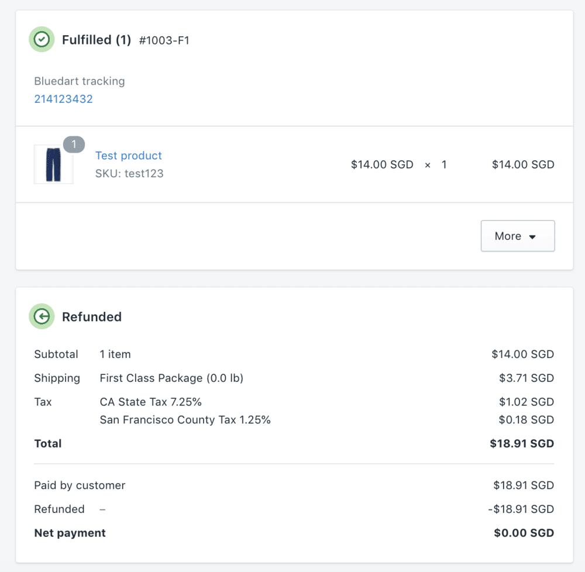Click the SKU: test123 text
585x572 pixels.
tap(129, 174)
